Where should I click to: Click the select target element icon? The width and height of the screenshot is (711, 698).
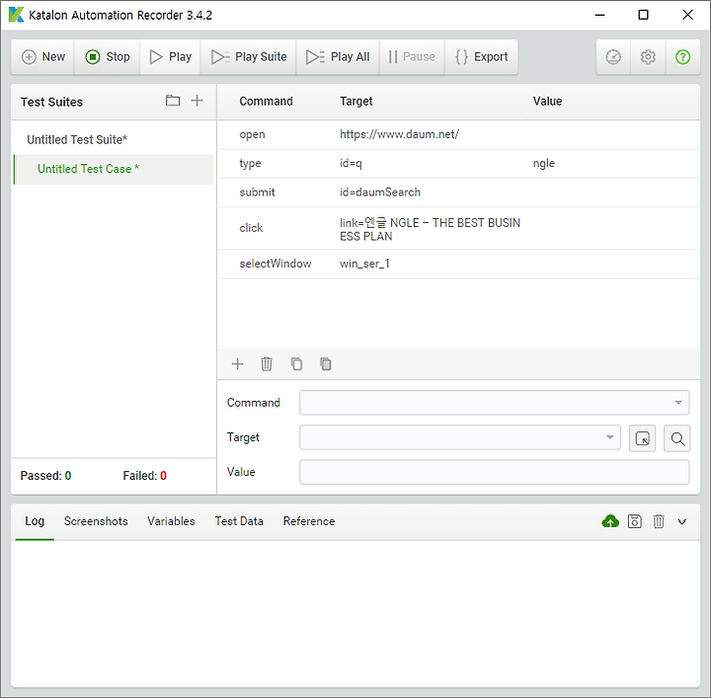(642, 438)
